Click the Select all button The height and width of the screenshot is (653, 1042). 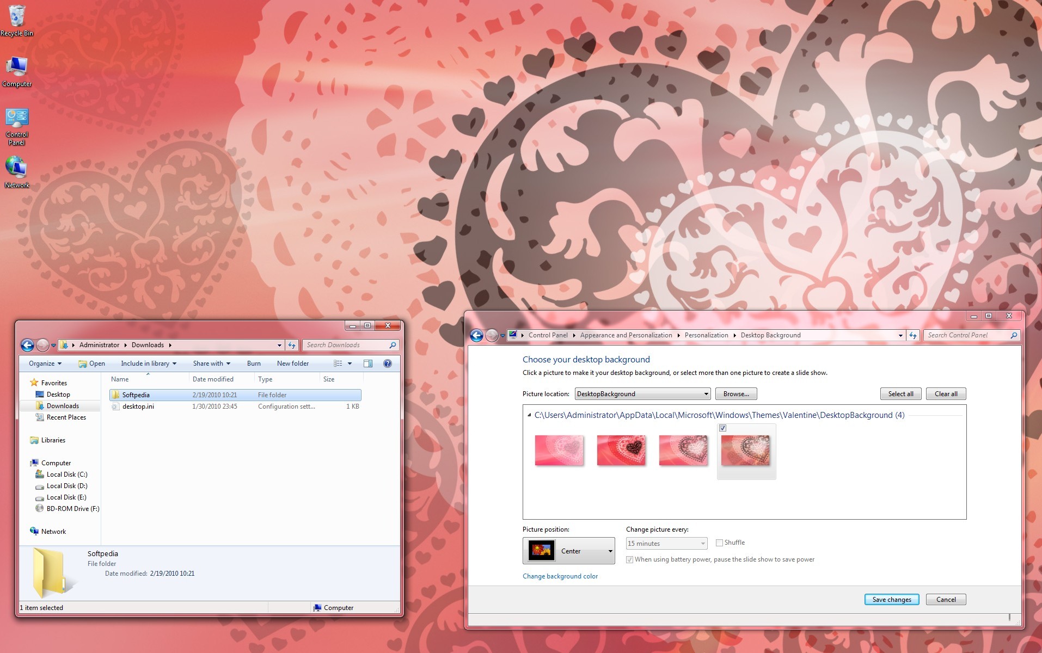pos(901,394)
